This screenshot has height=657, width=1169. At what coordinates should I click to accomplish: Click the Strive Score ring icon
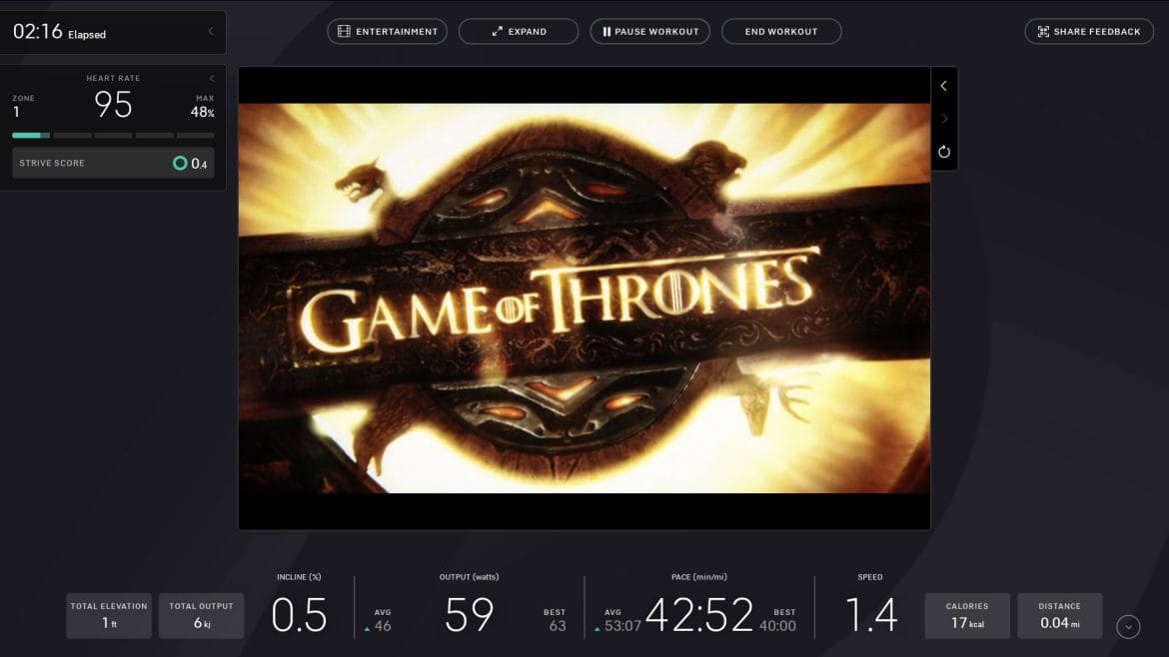180,163
